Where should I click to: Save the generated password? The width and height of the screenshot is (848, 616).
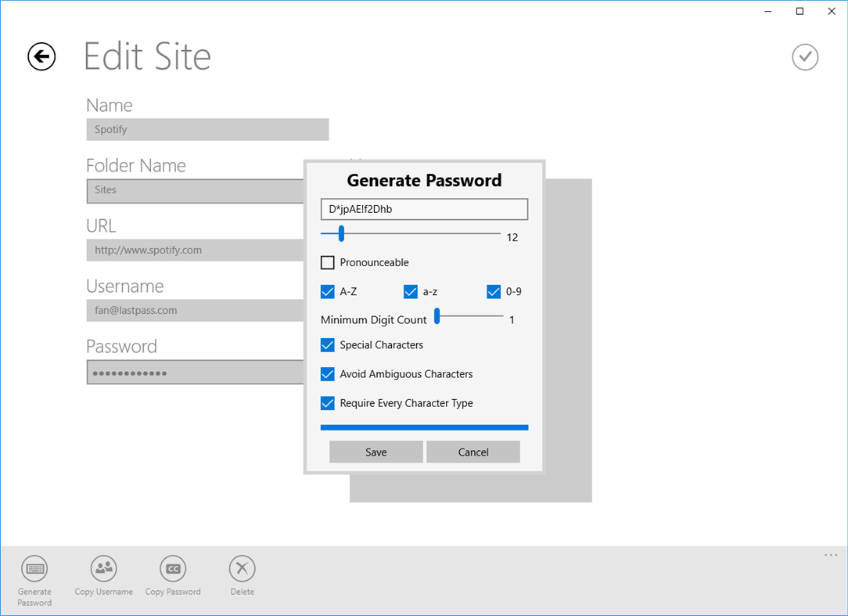coord(375,452)
